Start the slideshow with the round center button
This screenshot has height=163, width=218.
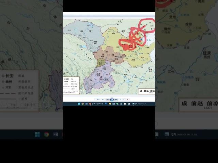[x=112, y=99]
